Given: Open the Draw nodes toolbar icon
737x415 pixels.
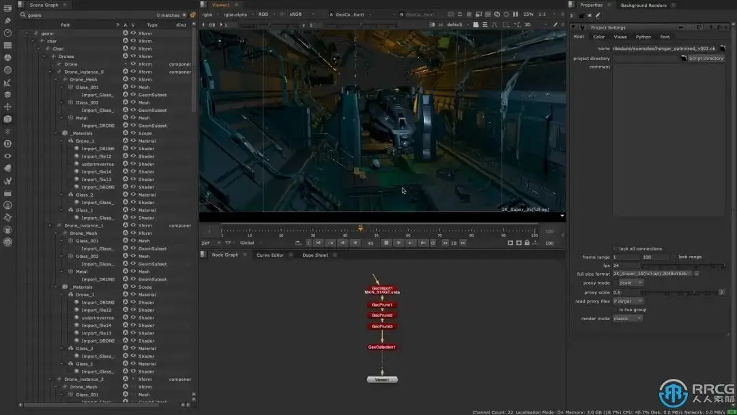Looking at the screenshot, I should pyautogui.click(x=8, y=20).
